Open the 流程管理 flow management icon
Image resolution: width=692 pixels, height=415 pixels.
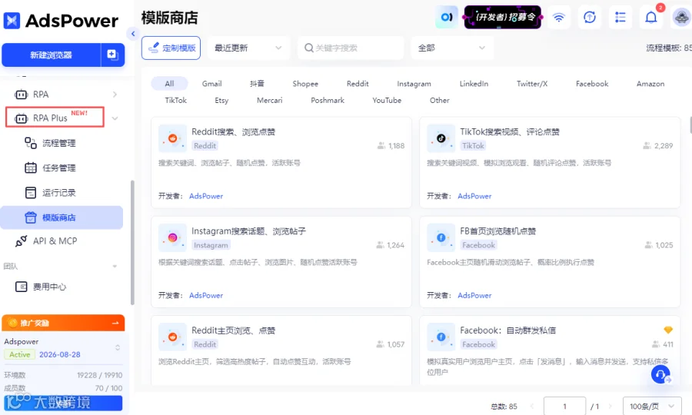tap(31, 143)
